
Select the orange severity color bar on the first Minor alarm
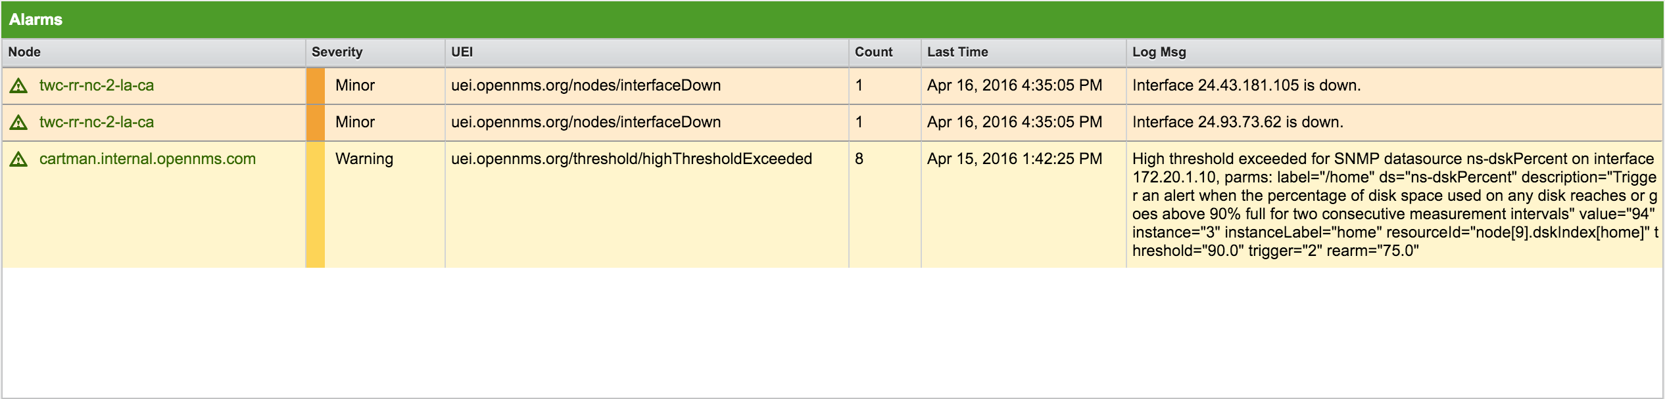(x=314, y=85)
